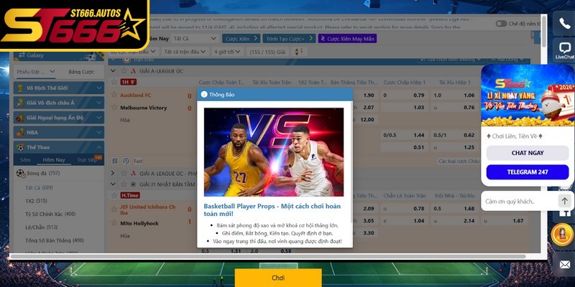
Task: Toggle the star beside the H.Time badge
Action: coord(114,195)
